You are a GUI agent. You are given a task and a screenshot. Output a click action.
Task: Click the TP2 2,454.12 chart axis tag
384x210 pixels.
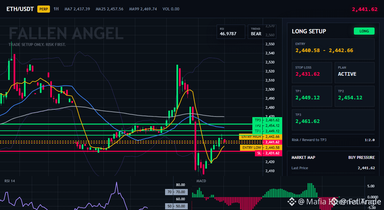pos(267,126)
